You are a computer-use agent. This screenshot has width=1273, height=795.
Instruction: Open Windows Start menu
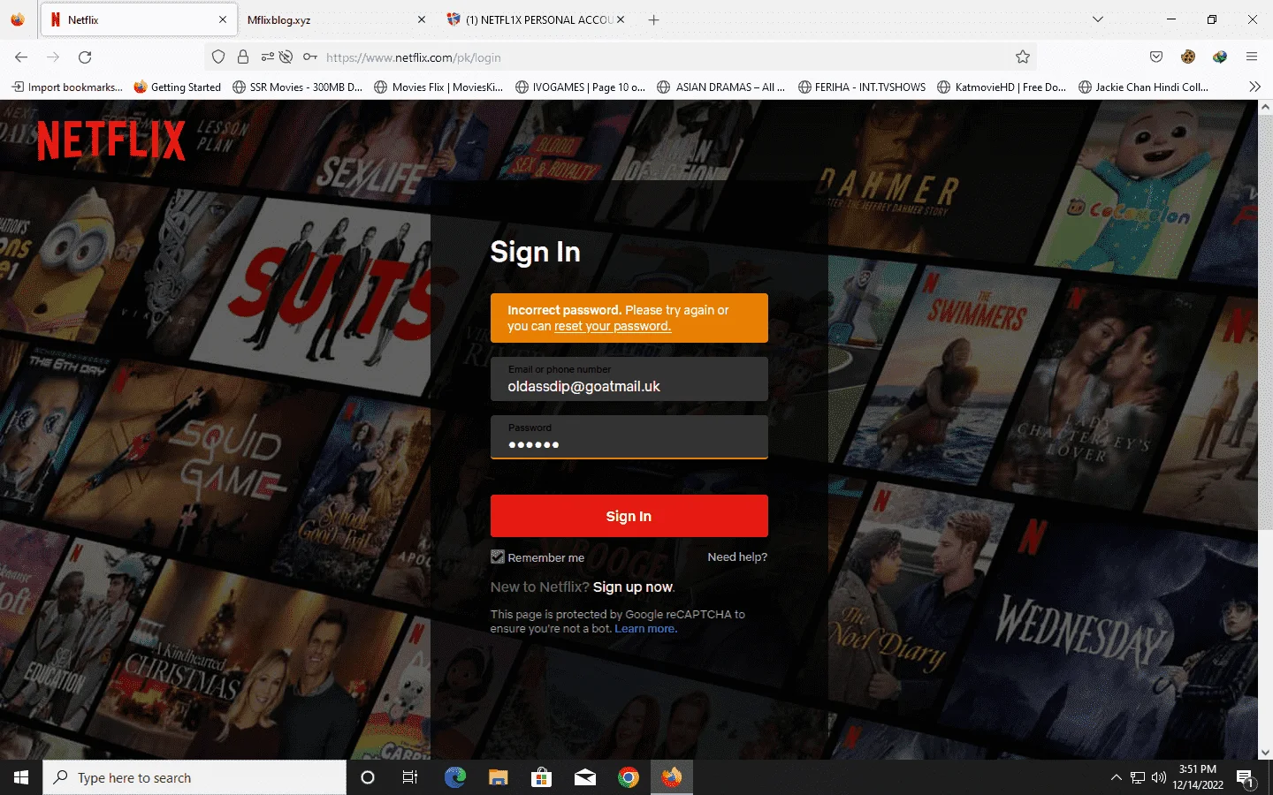click(x=21, y=777)
